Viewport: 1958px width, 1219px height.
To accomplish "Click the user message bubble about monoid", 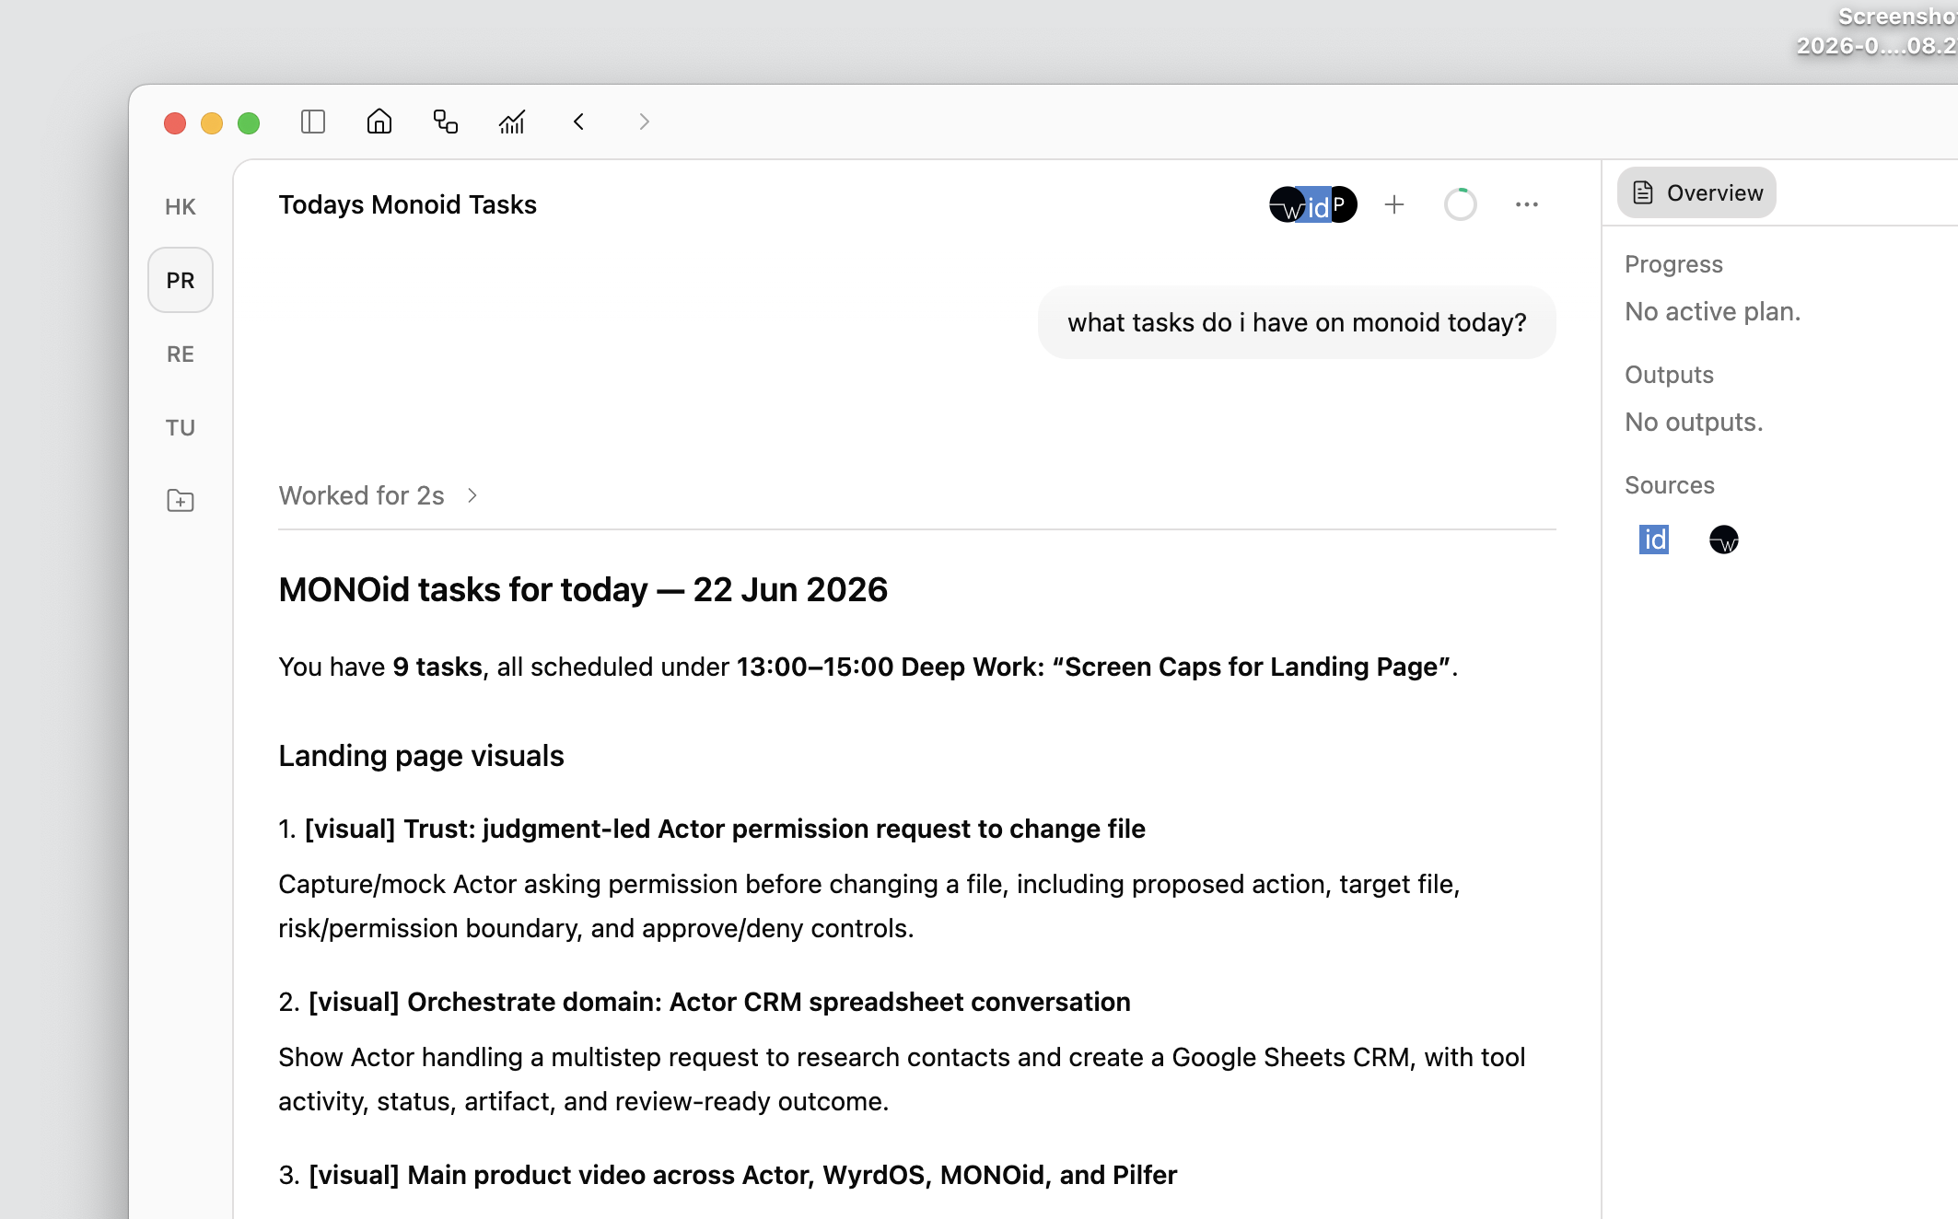I will coord(1297,322).
